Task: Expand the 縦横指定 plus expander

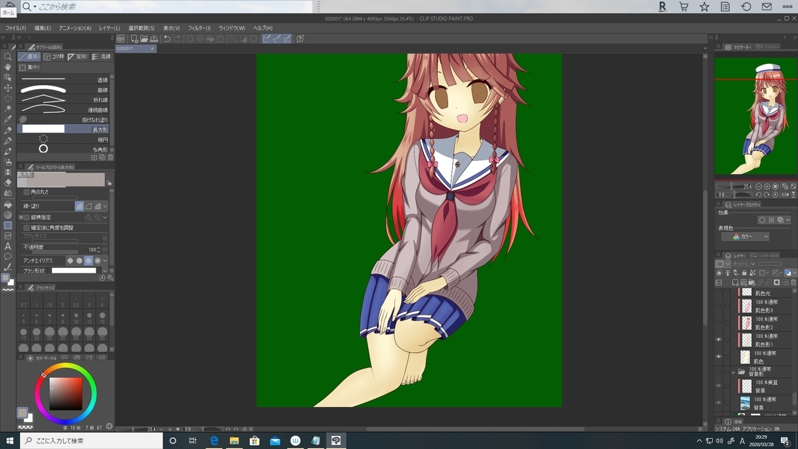Action: click(x=20, y=218)
